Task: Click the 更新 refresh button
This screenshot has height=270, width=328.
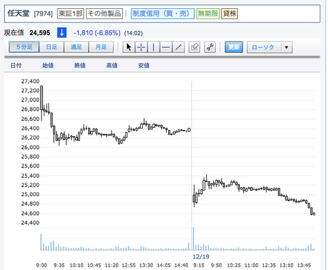Action: click(234, 47)
